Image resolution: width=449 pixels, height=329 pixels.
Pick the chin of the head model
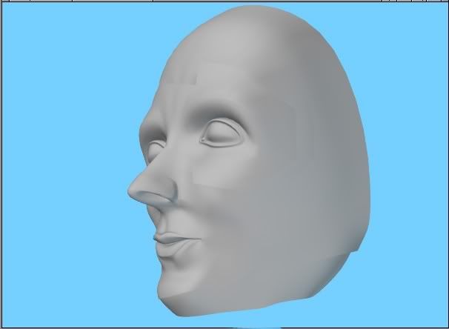point(172,289)
